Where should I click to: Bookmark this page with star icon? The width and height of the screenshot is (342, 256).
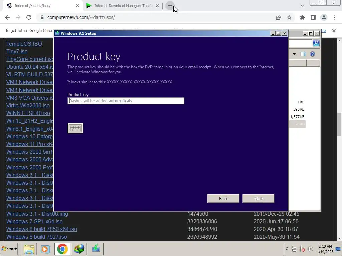point(289,17)
